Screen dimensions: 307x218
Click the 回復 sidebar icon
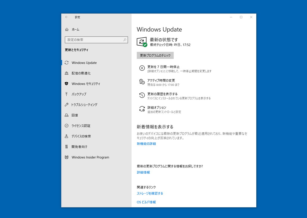[67, 115]
